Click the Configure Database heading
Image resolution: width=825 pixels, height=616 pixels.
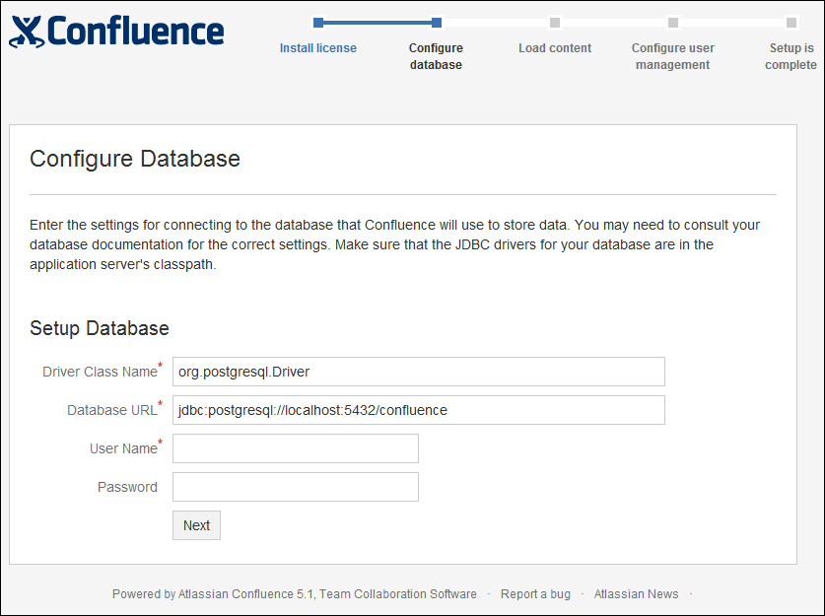(x=135, y=159)
